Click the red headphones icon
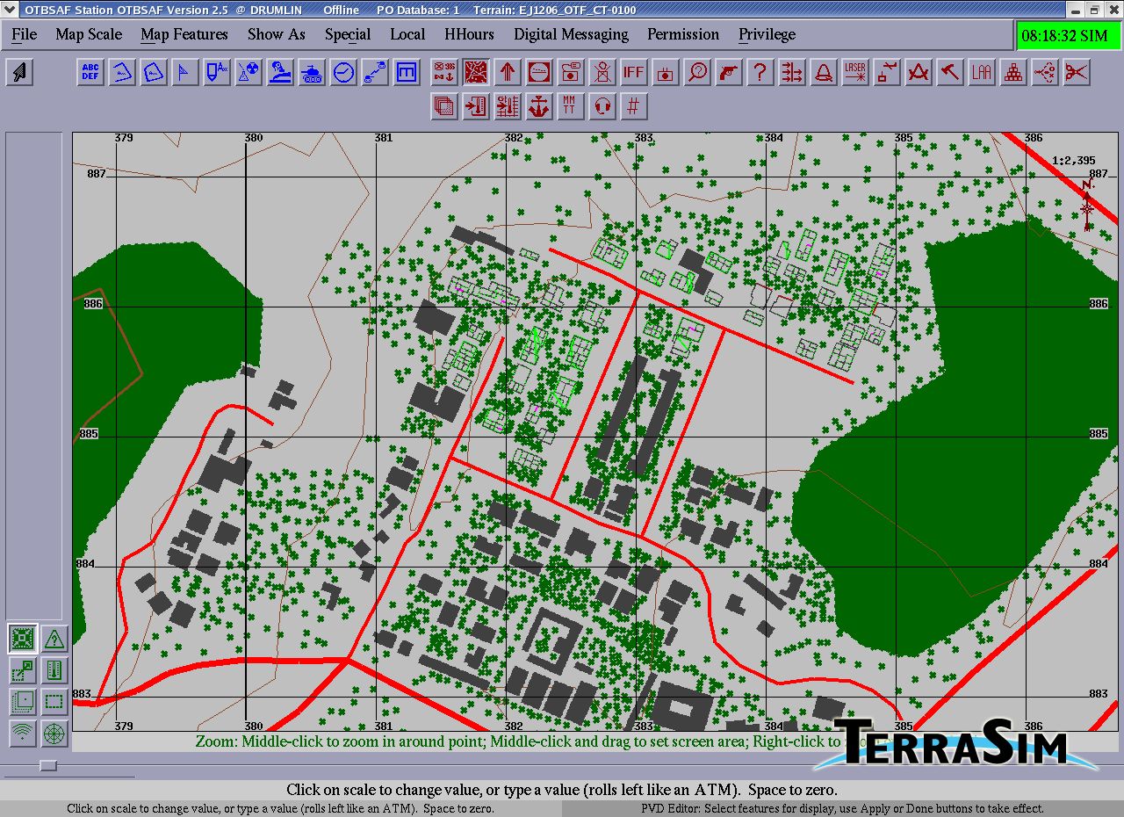This screenshot has height=817, width=1124. tap(602, 106)
